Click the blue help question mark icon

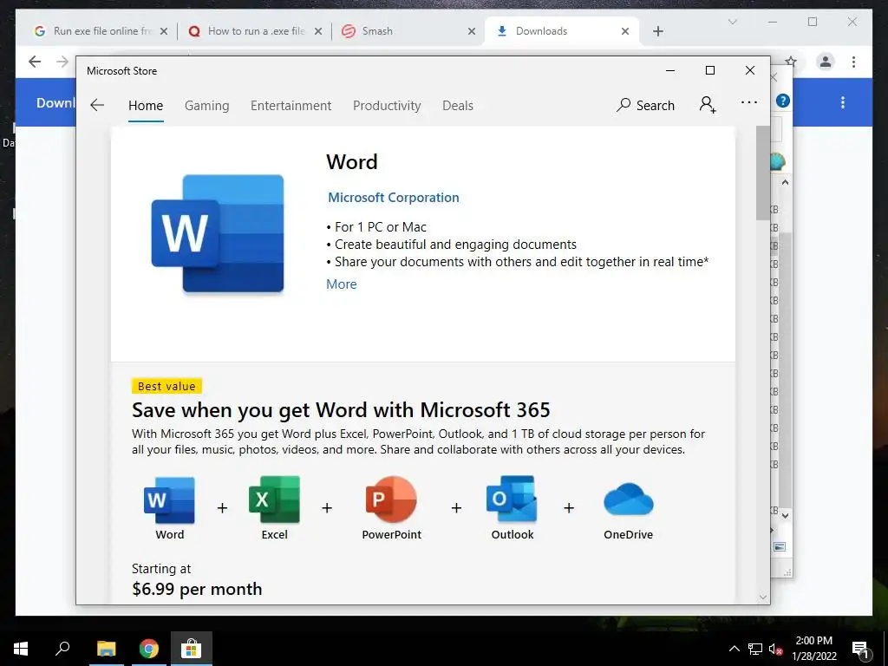click(783, 101)
